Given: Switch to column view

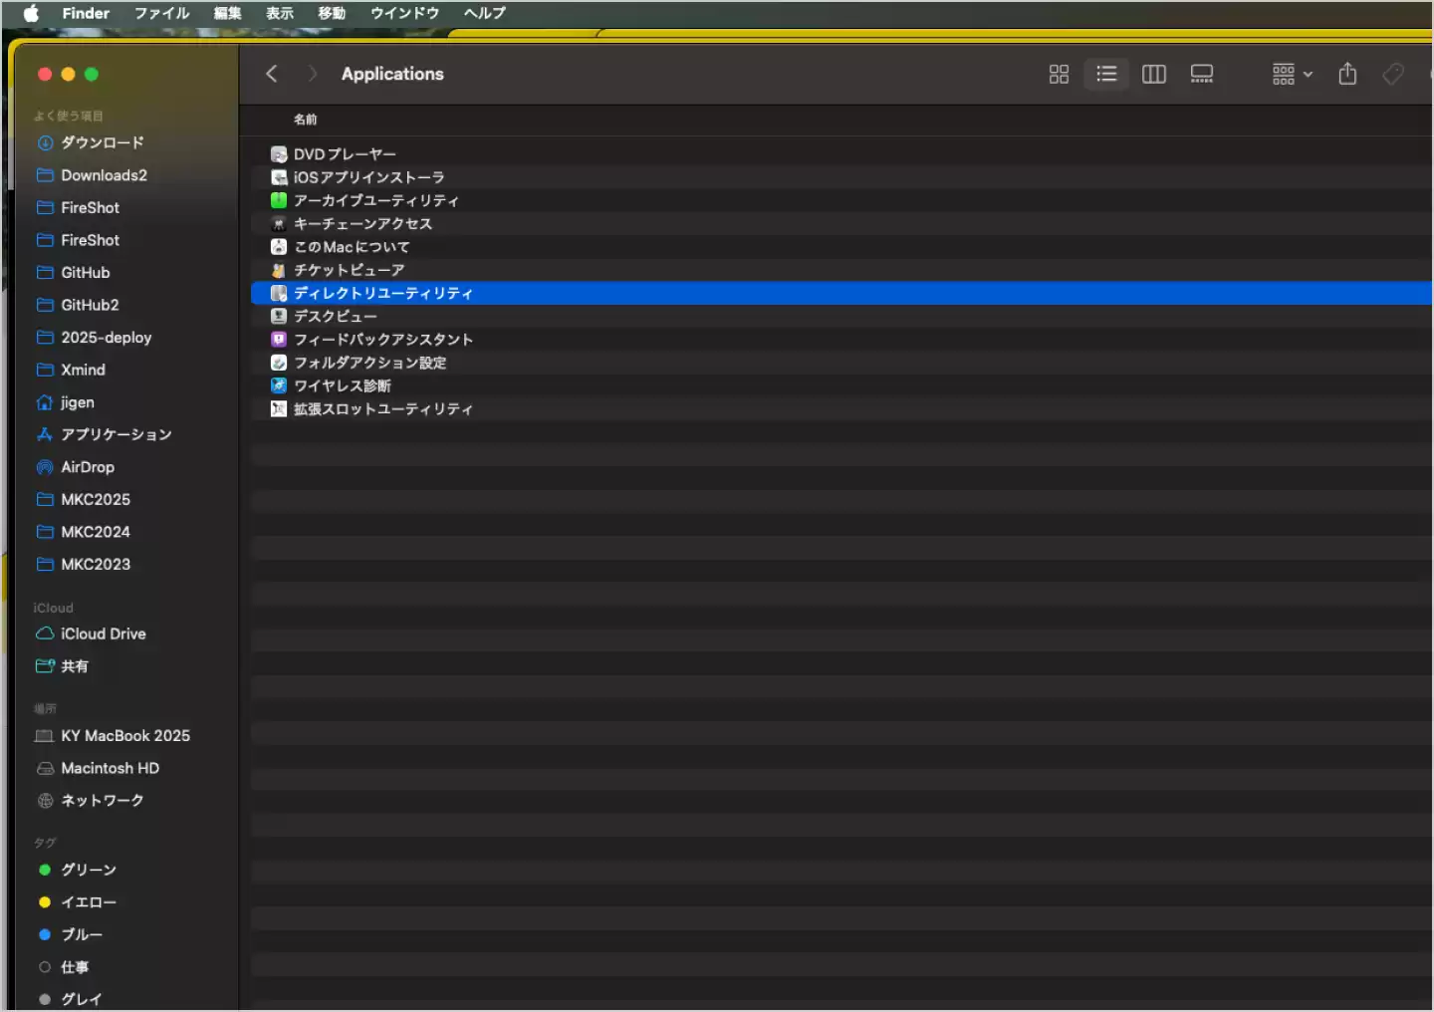Looking at the screenshot, I should point(1153,75).
